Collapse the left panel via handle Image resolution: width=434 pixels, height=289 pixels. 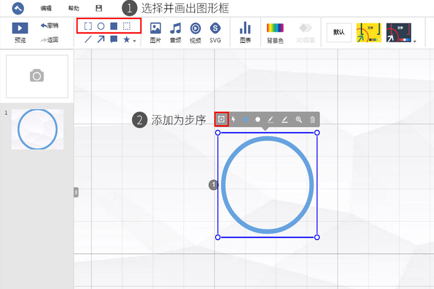pos(76,192)
